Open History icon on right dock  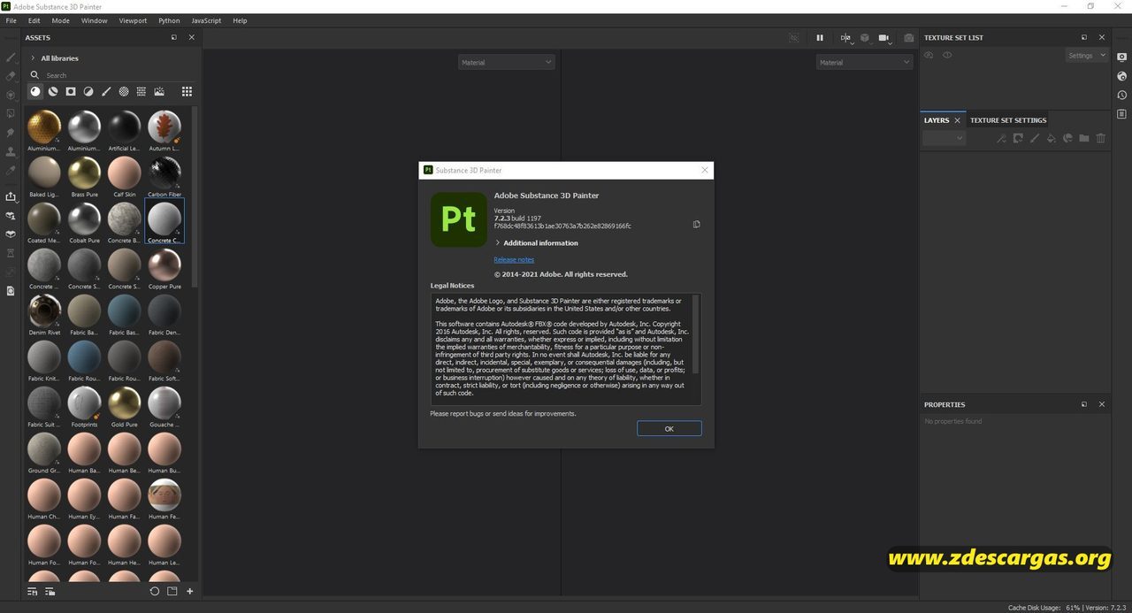1121,95
